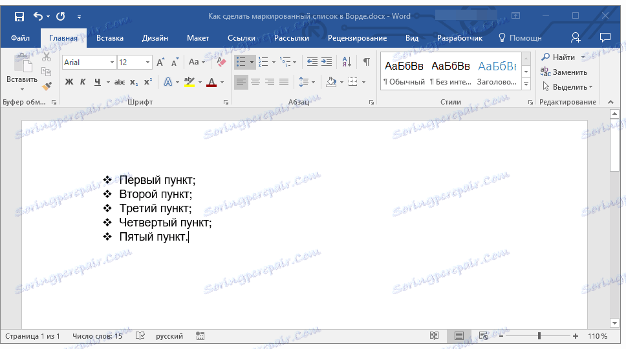This screenshot has height=349, width=626.
Task: Click the 110 % zoom level
Action: (x=598, y=336)
